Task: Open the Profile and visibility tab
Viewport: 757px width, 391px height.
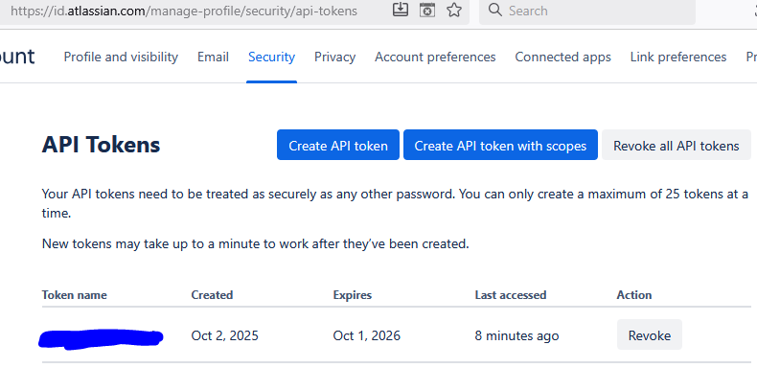Action: click(x=121, y=57)
